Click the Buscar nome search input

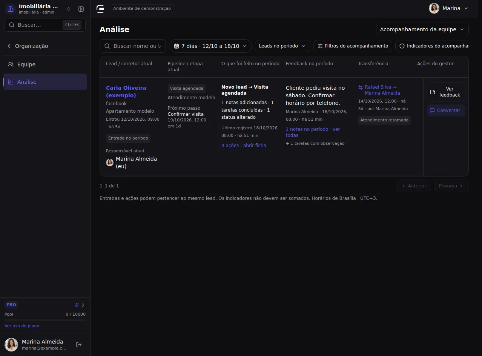(x=133, y=46)
